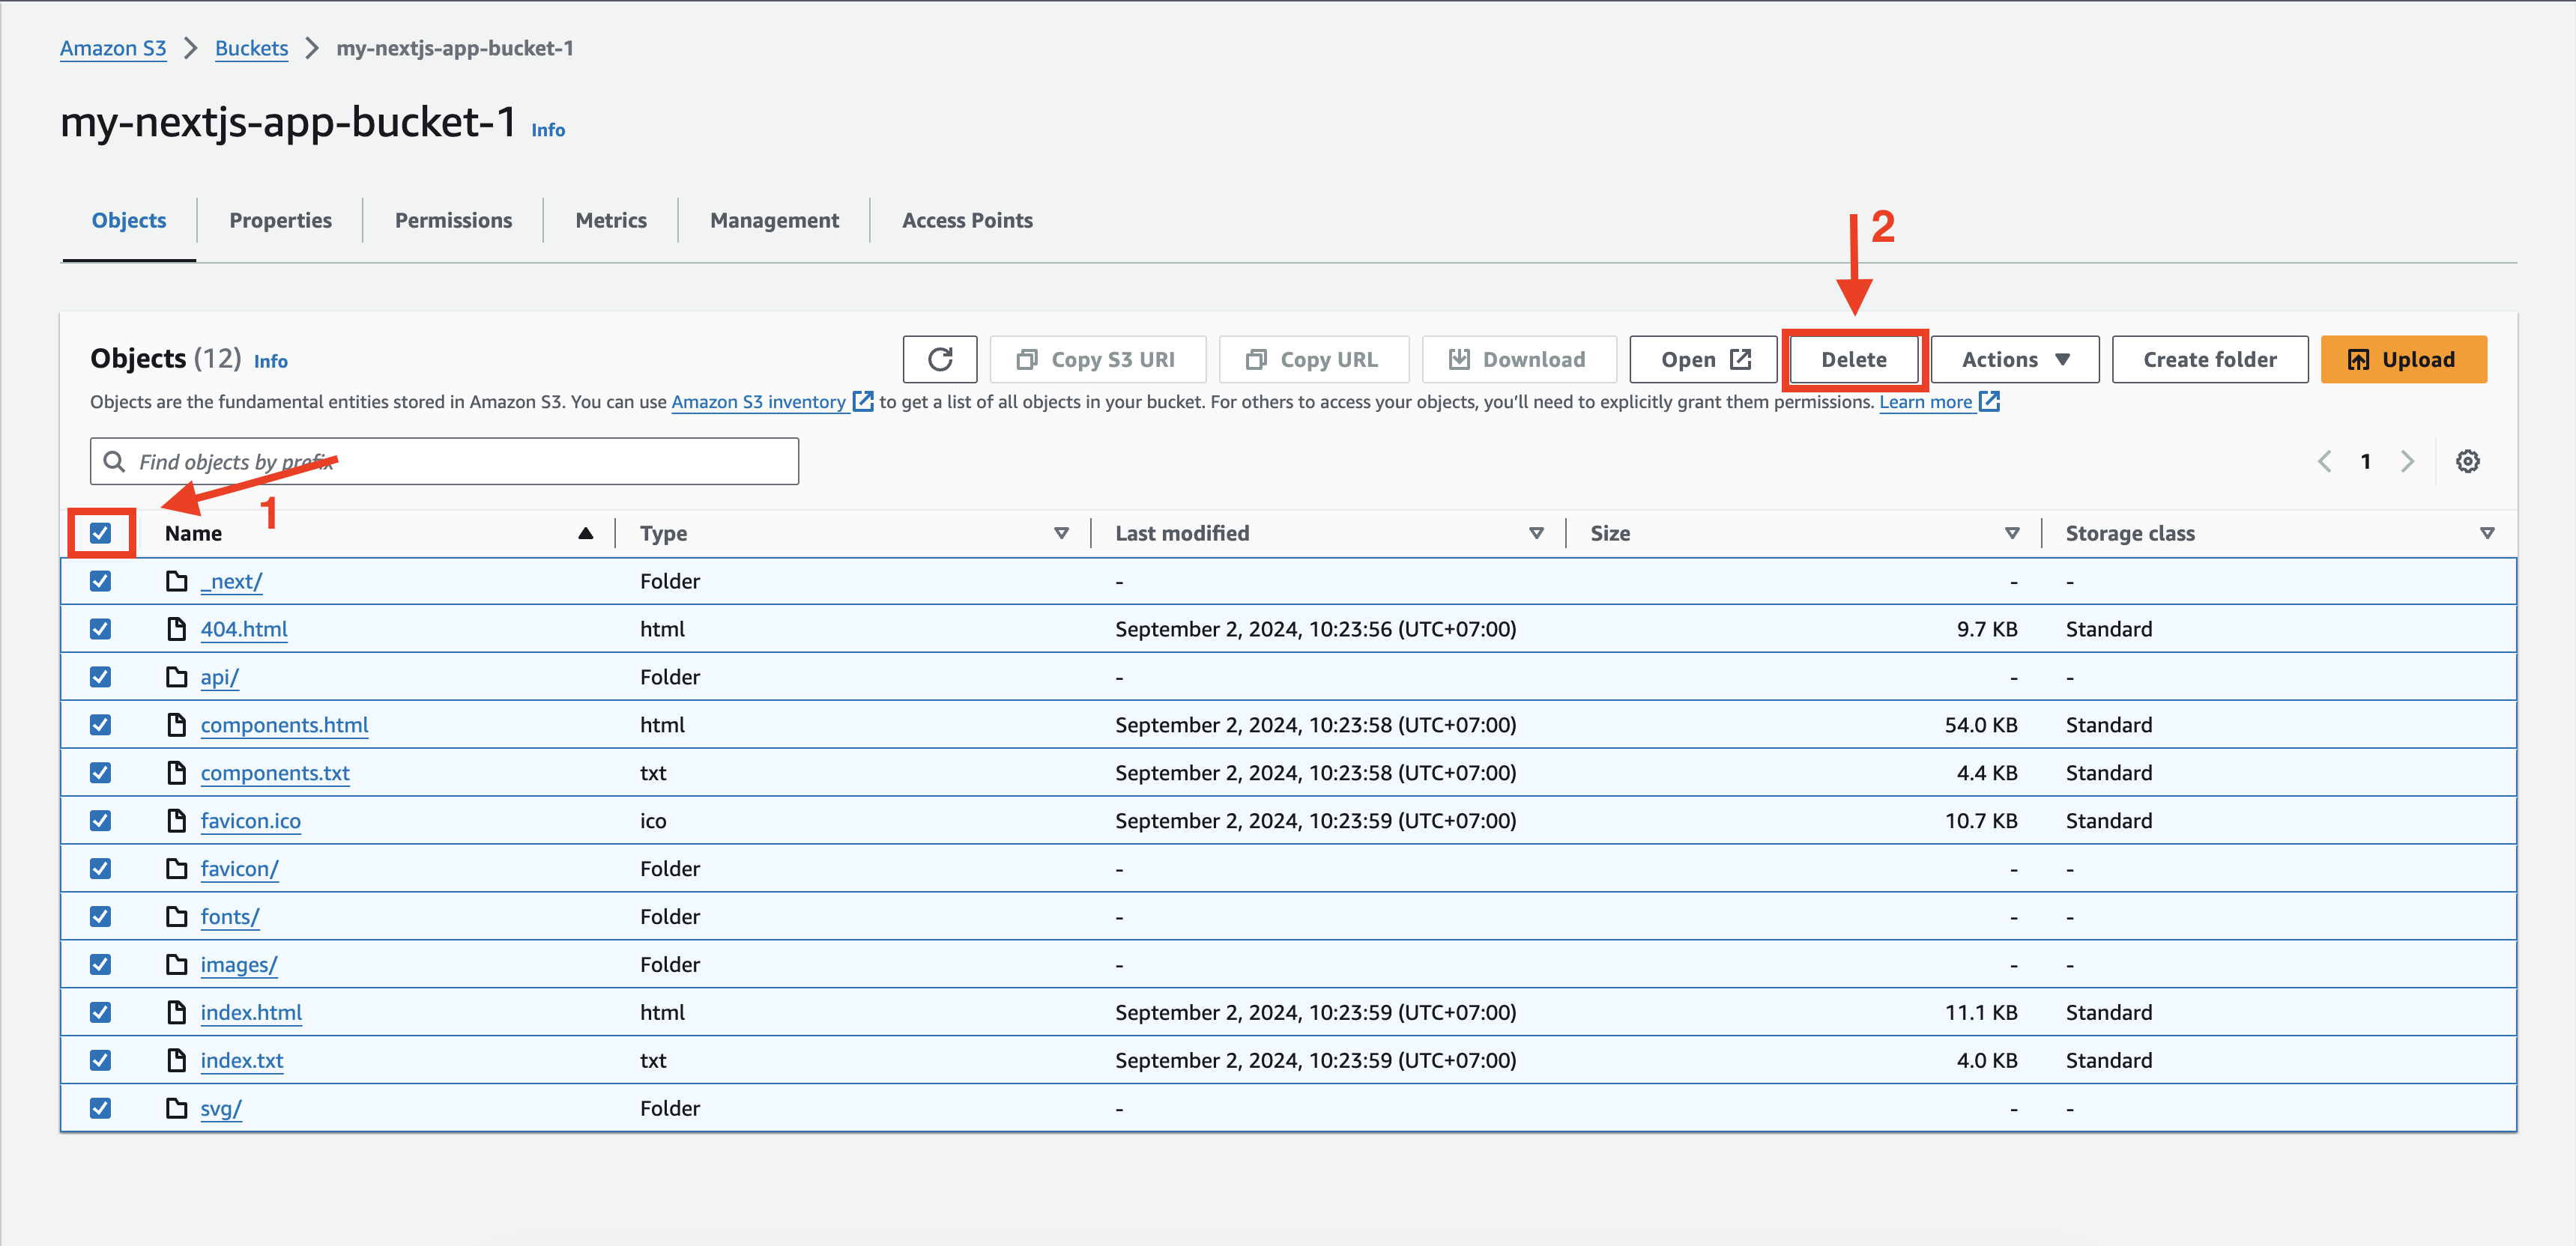Go to next page chevron in pagination
The width and height of the screenshot is (2576, 1246).
coord(2407,461)
